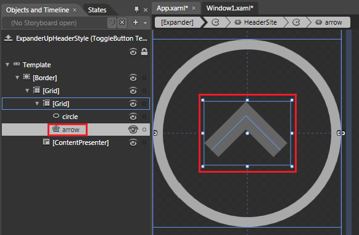Hide the arrow element

tap(133, 130)
